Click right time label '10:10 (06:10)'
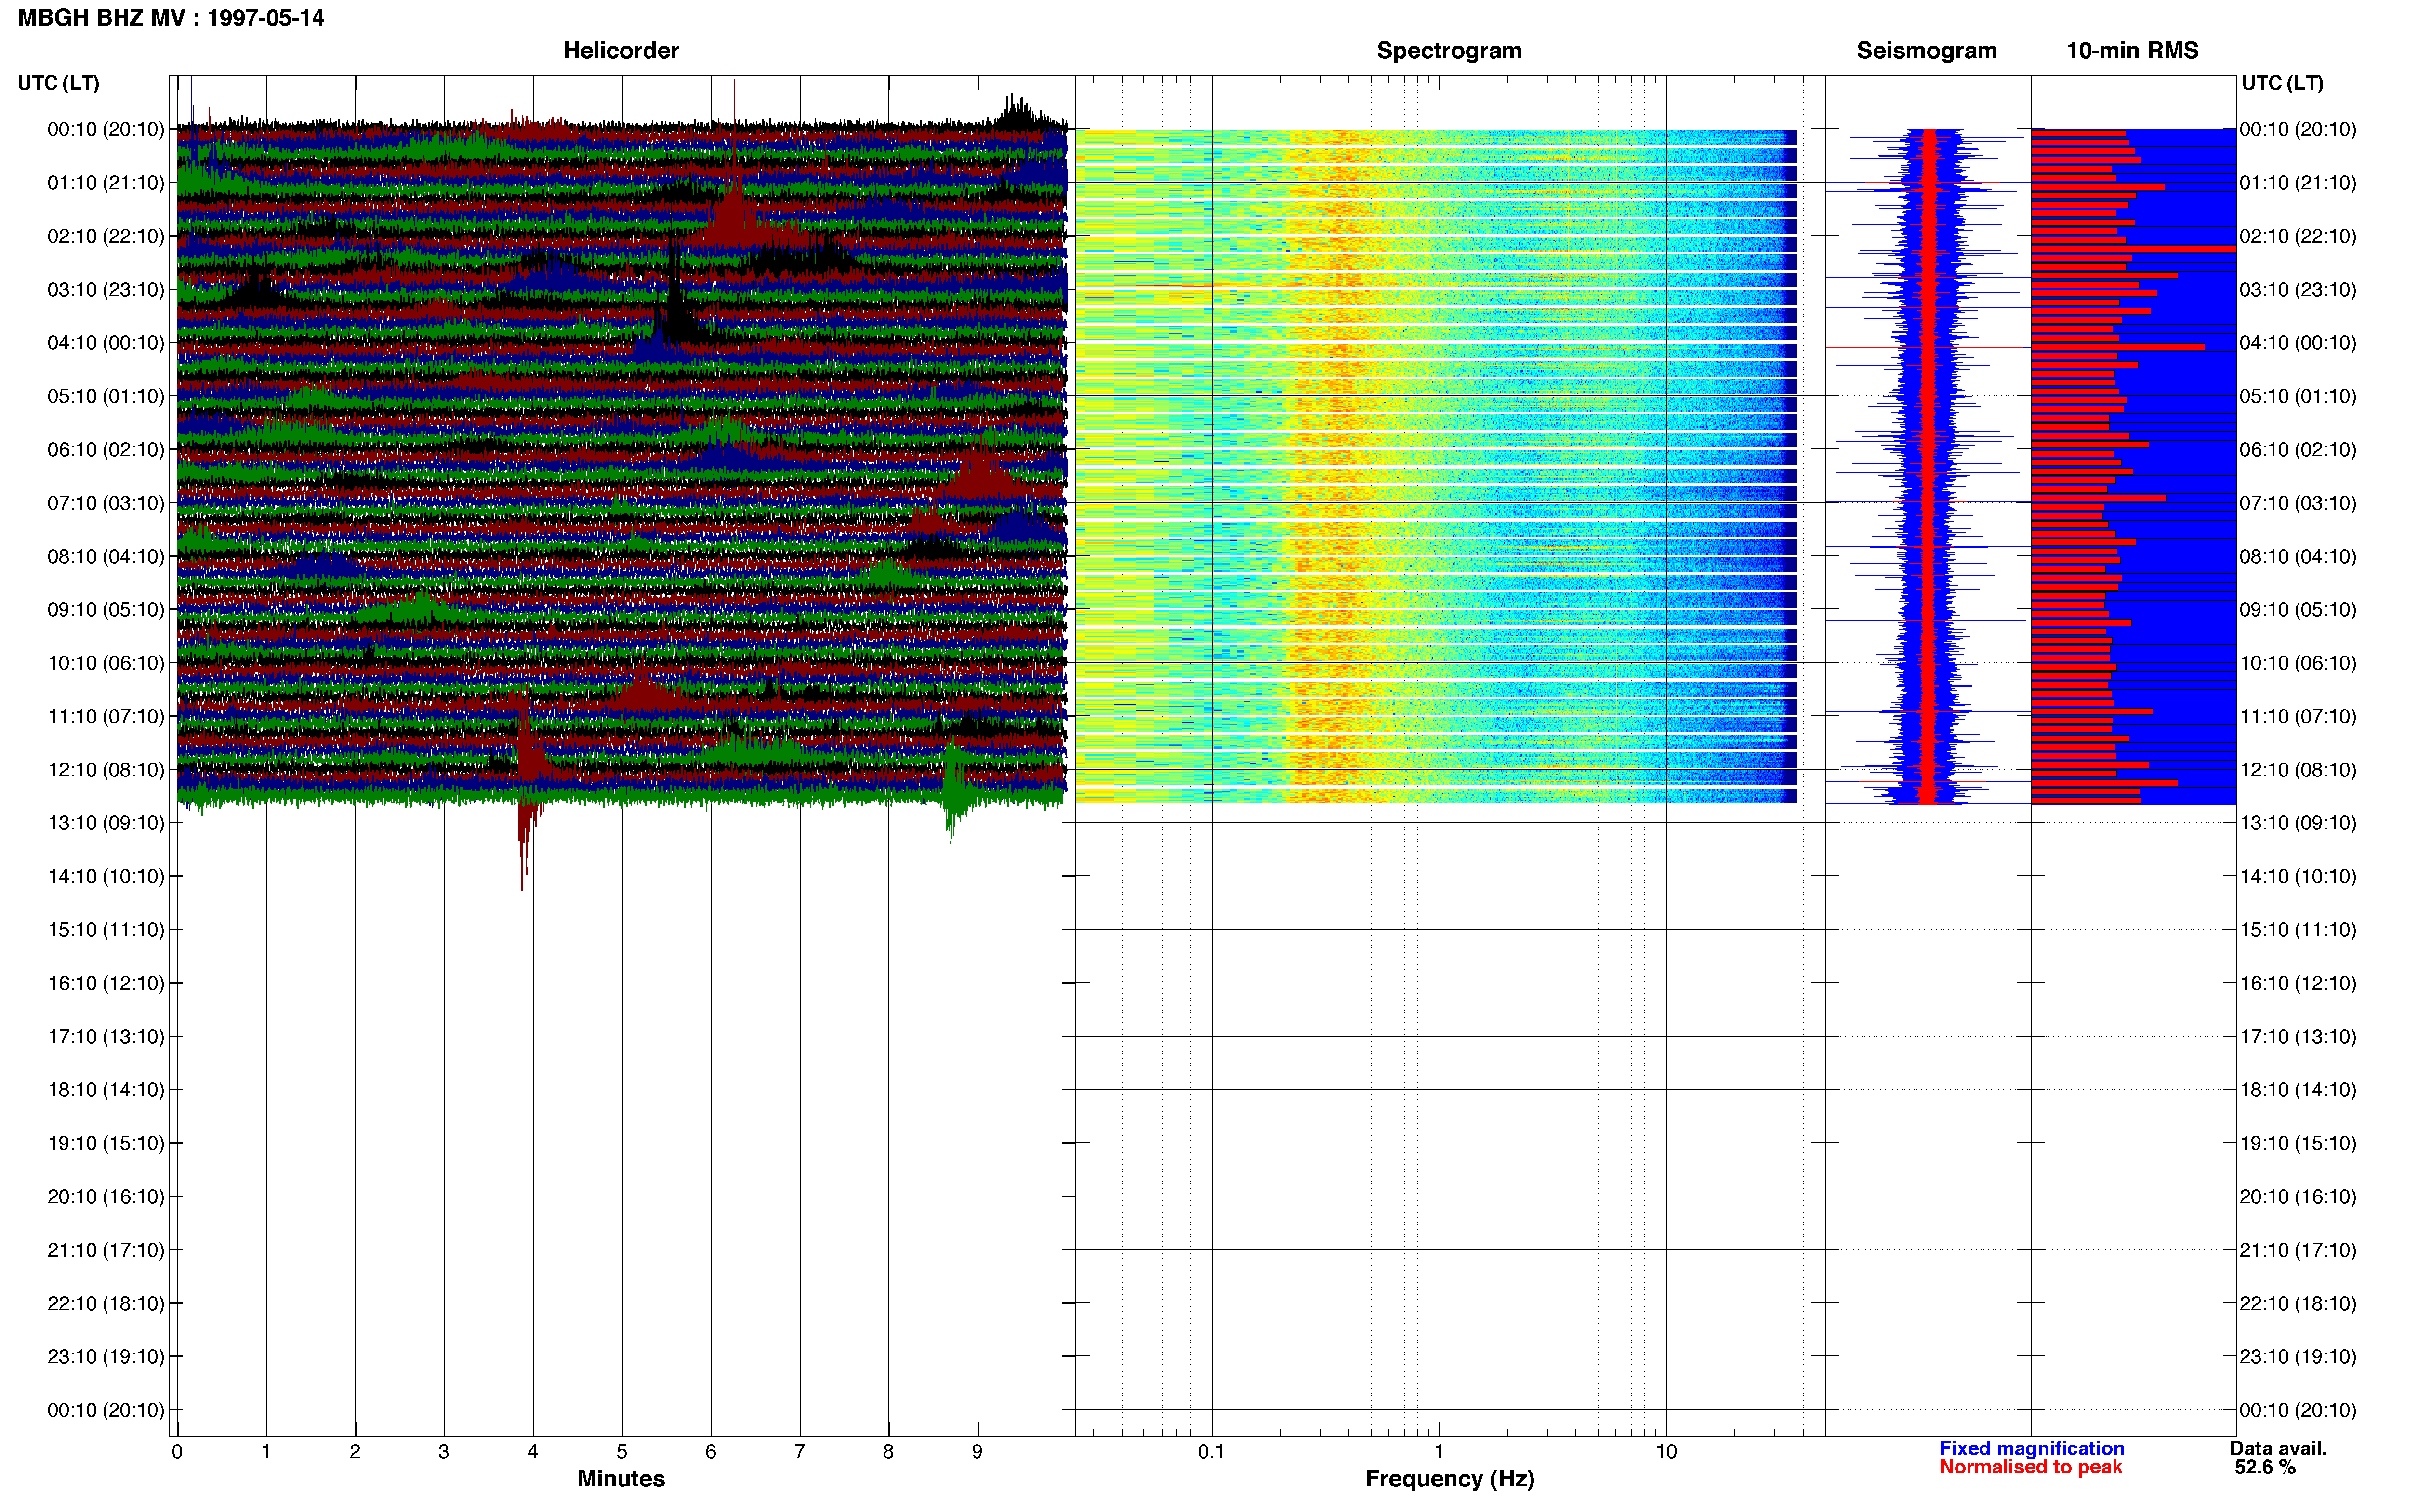Viewport: 2418px width, 1512px height. 2298,663
